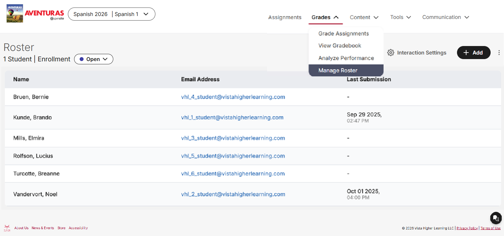Click email vhl_3_student@vistahigherlearning.com

click(x=233, y=138)
